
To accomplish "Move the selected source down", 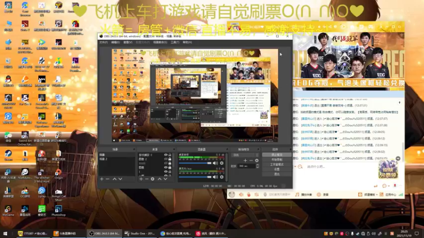I will click(x=165, y=179).
